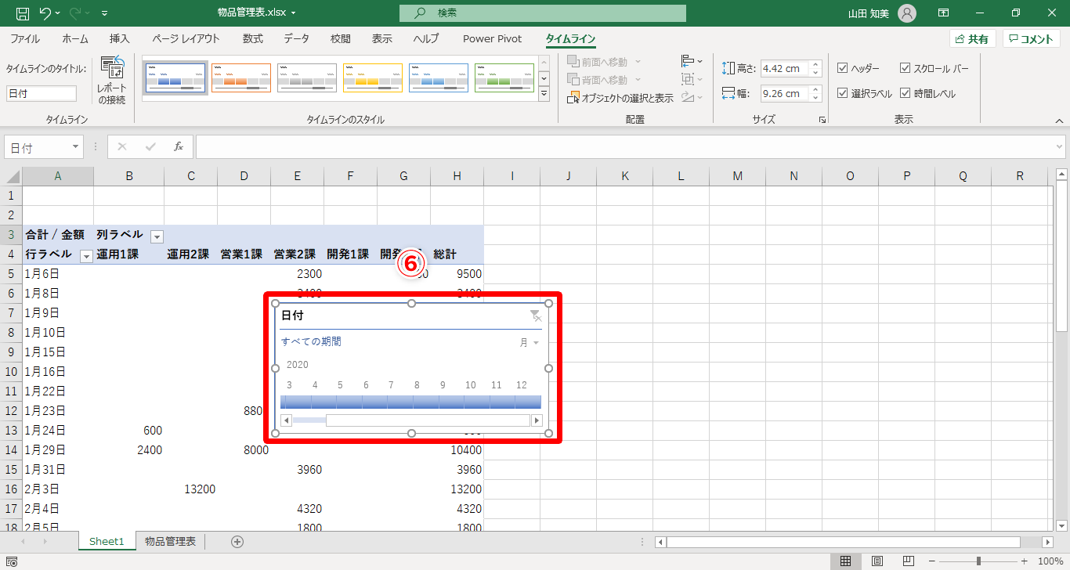The height and width of the screenshot is (570, 1070).
Task: Clear the timeline filter icon on 日付
Action: pyautogui.click(x=536, y=316)
